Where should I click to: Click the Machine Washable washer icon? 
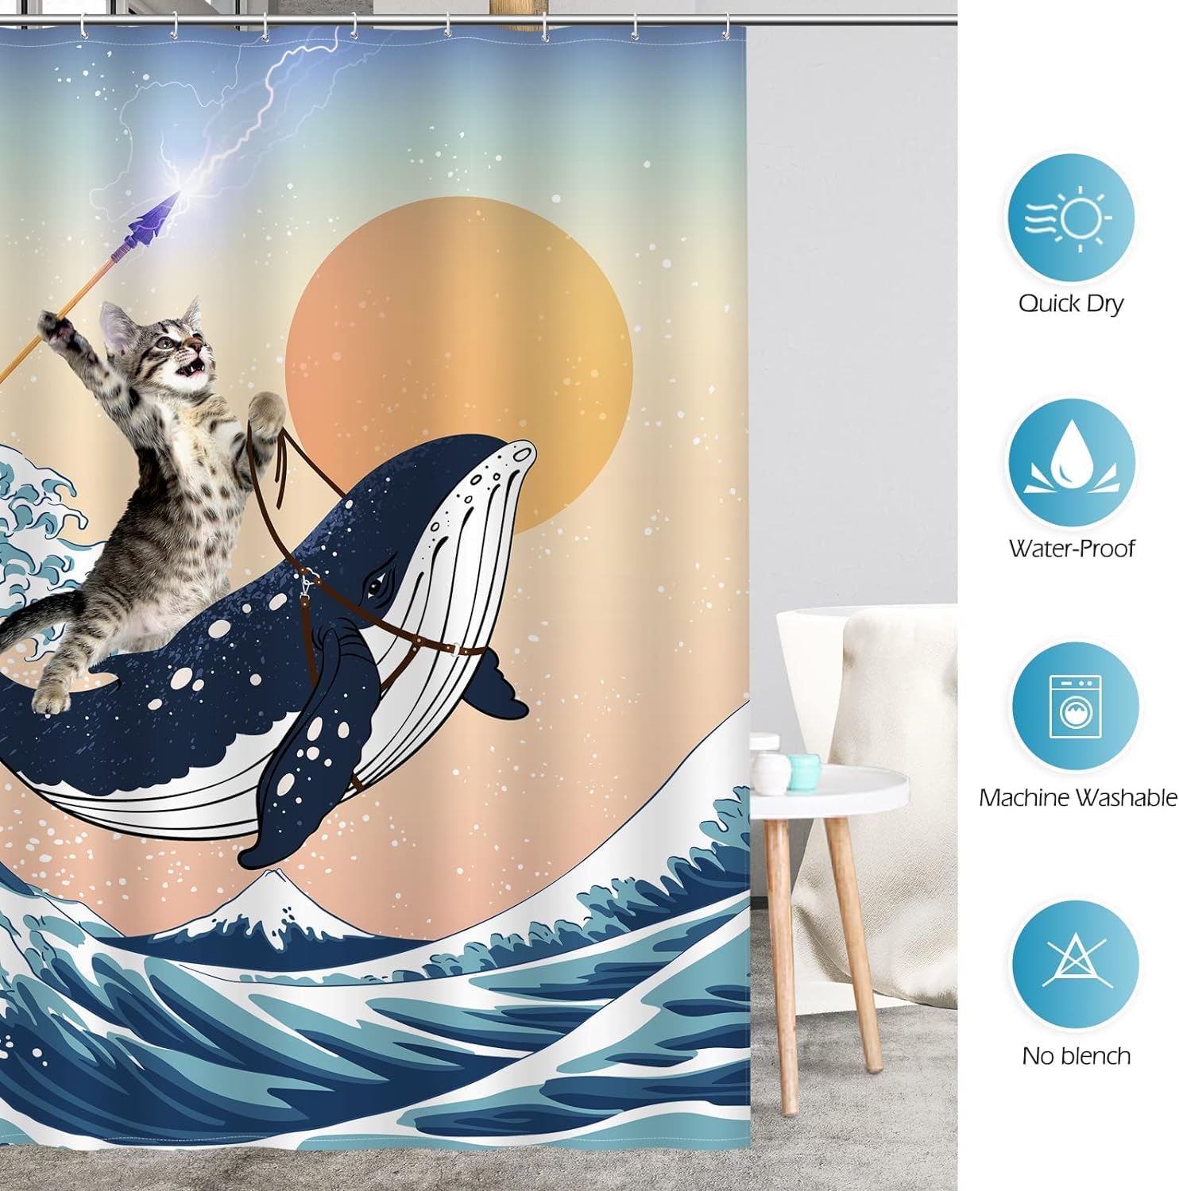tap(1075, 707)
